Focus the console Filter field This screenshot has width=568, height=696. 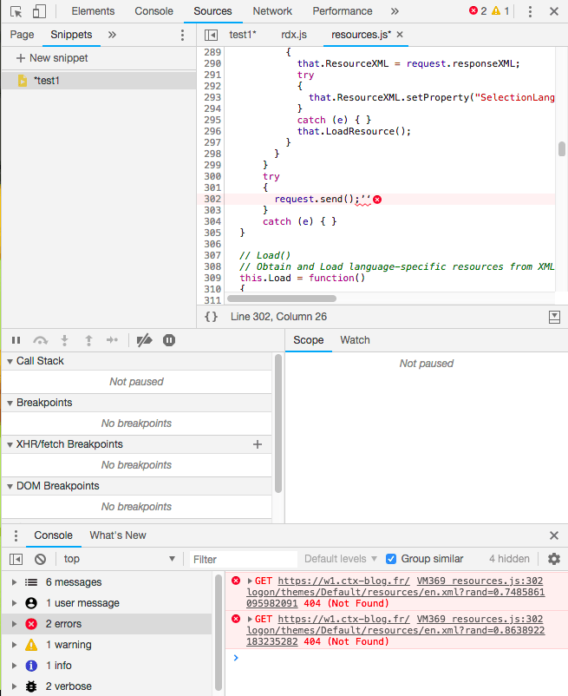244,559
